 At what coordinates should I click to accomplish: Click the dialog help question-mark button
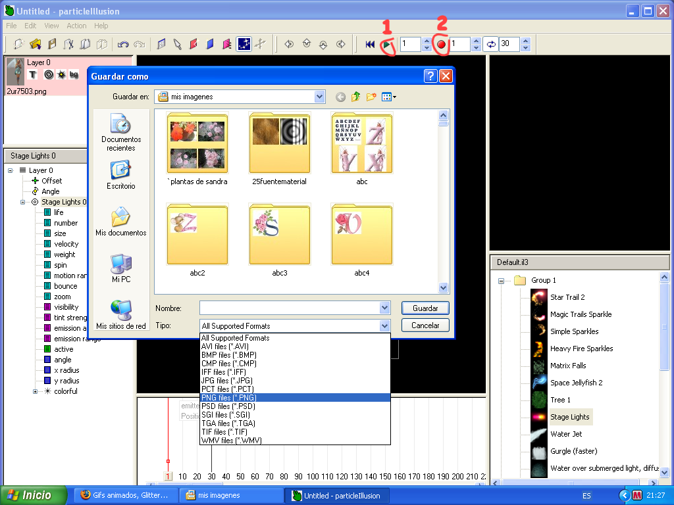pos(430,76)
